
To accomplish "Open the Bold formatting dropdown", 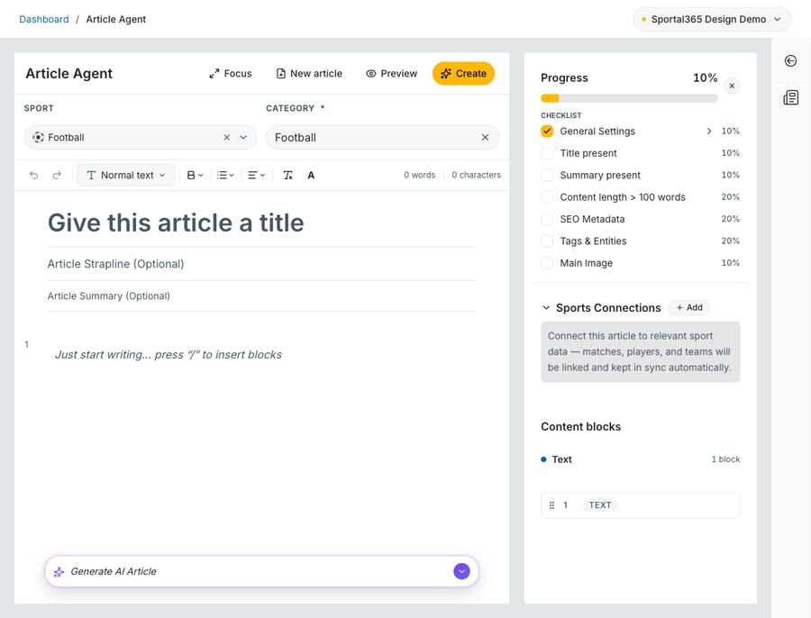I will tap(195, 176).
